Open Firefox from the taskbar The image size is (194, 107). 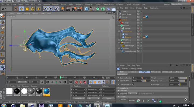coord(70,105)
